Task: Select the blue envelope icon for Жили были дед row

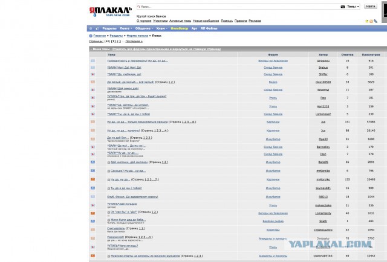Action: 93,221
